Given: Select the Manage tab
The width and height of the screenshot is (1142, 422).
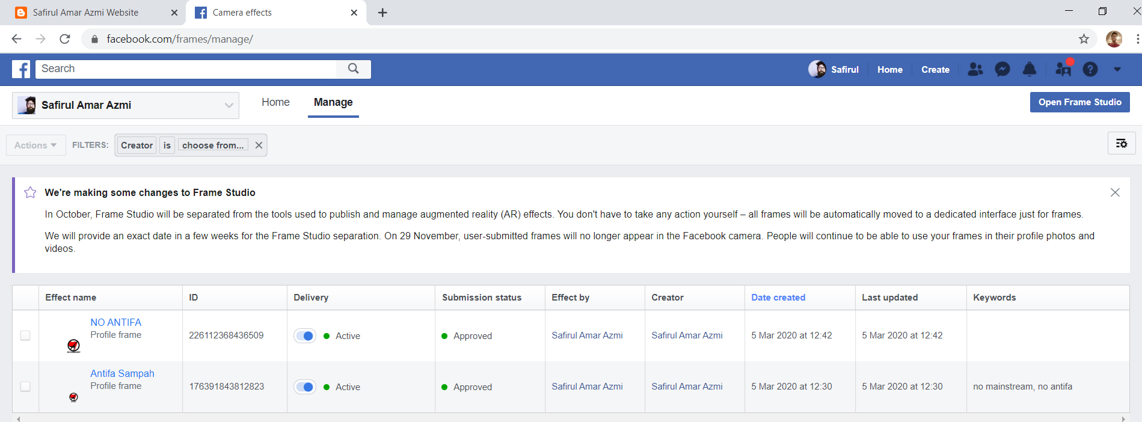Looking at the screenshot, I should (x=333, y=102).
